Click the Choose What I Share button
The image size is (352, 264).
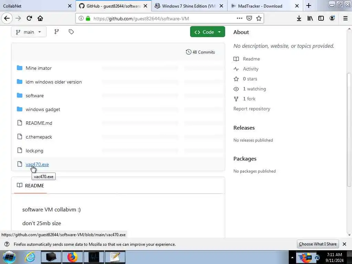(318, 244)
